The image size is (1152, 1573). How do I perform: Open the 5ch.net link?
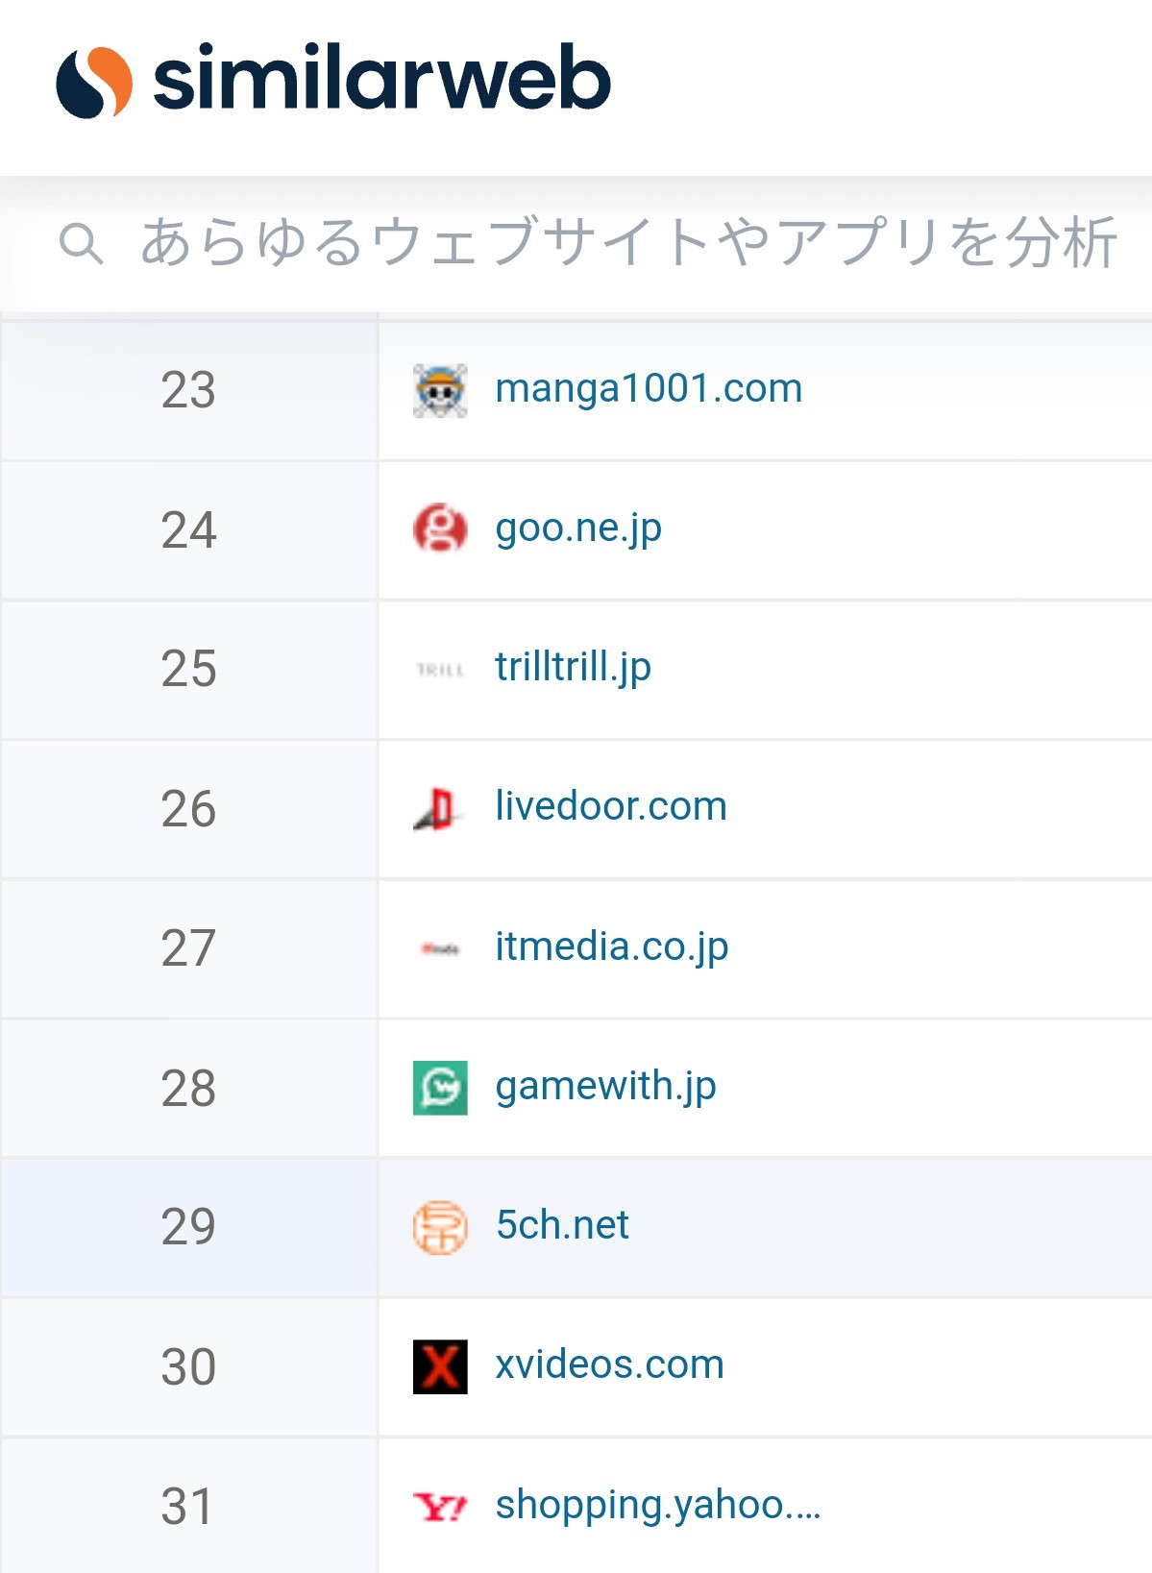coord(562,1225)
